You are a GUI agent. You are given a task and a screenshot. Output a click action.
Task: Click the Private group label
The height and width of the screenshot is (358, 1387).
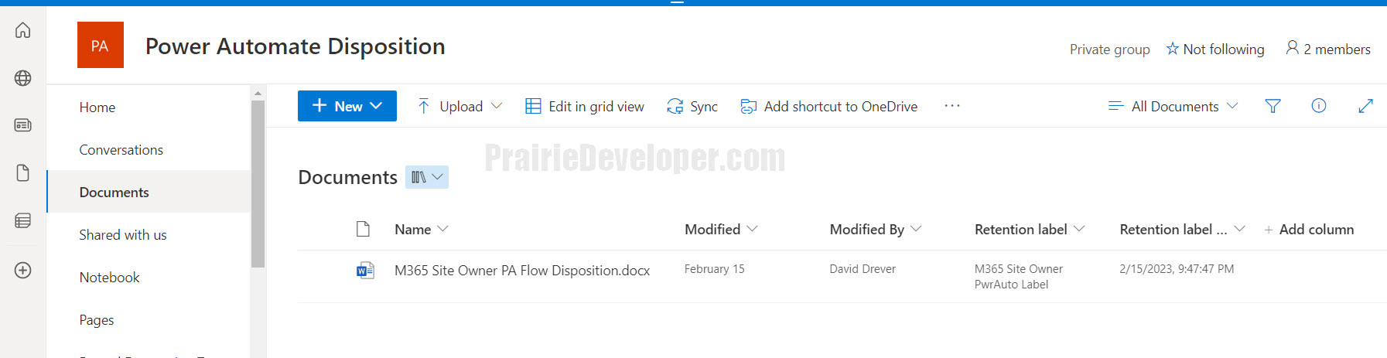point(1109,49)
